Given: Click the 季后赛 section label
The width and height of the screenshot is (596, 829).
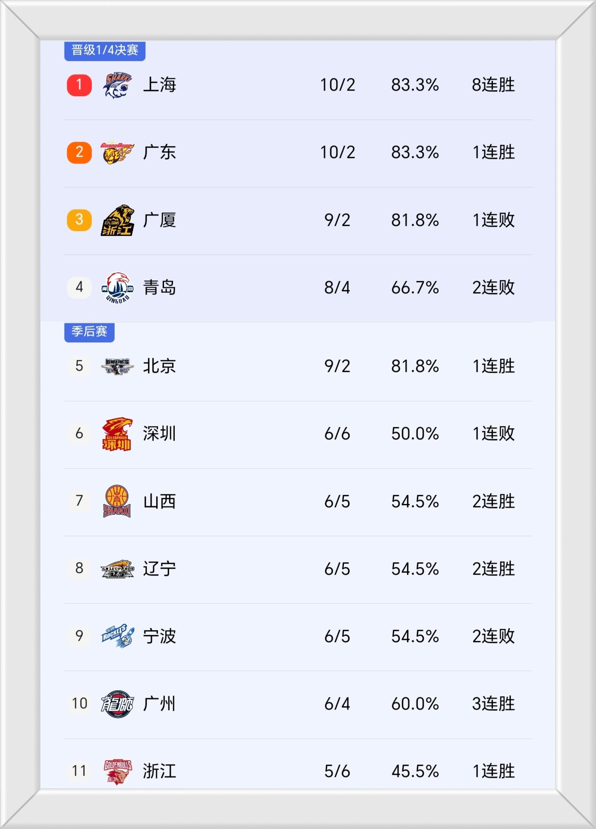Looking at the screenshot, I should point(89,332).
